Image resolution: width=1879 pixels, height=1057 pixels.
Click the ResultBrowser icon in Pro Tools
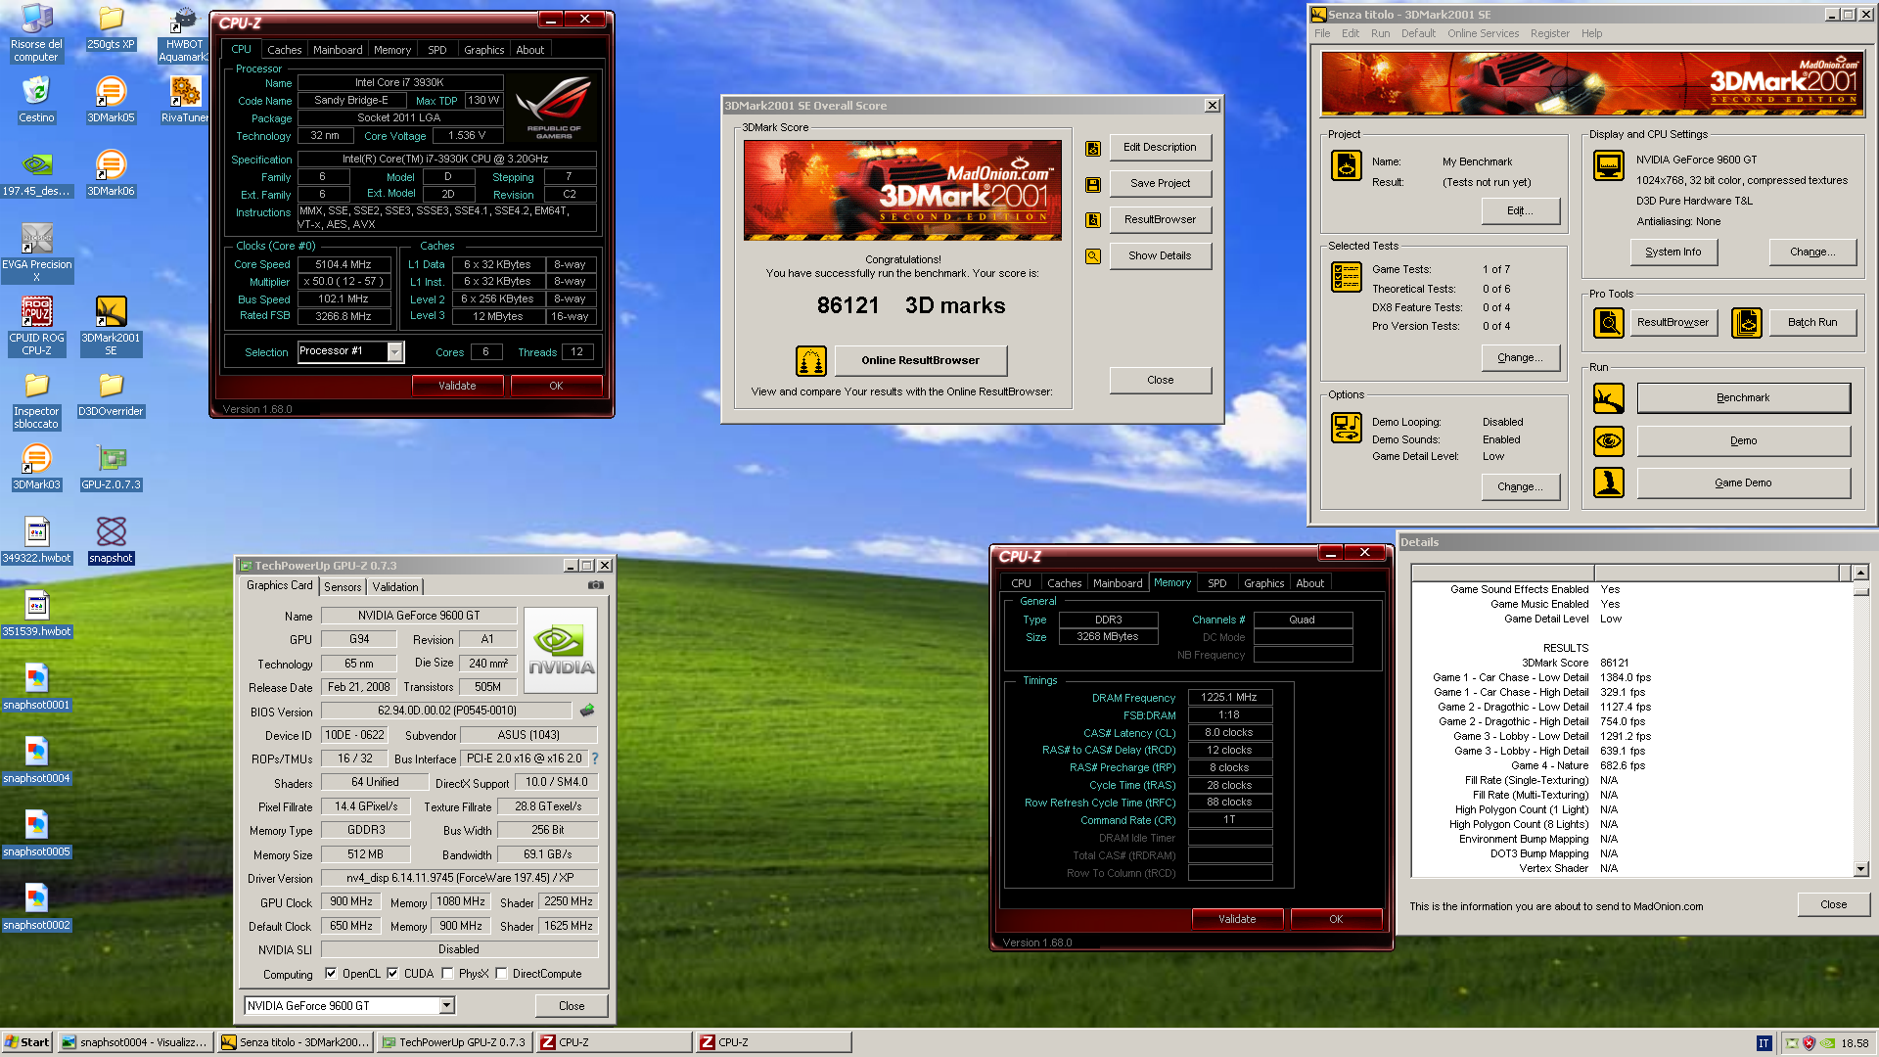1609,322
